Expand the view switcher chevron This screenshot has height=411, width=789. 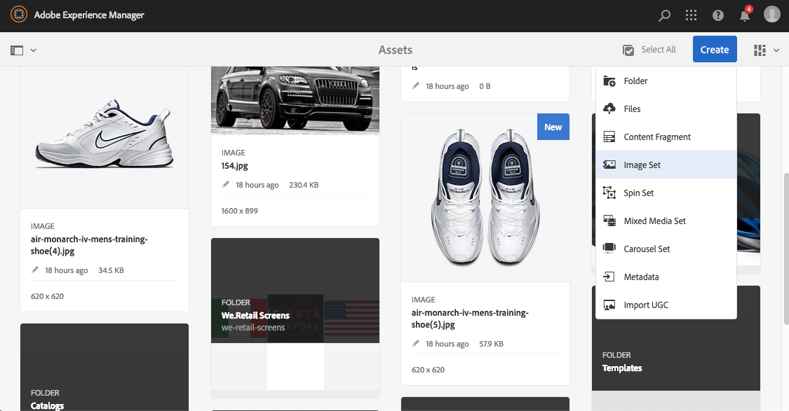click(x=776, y=50)
